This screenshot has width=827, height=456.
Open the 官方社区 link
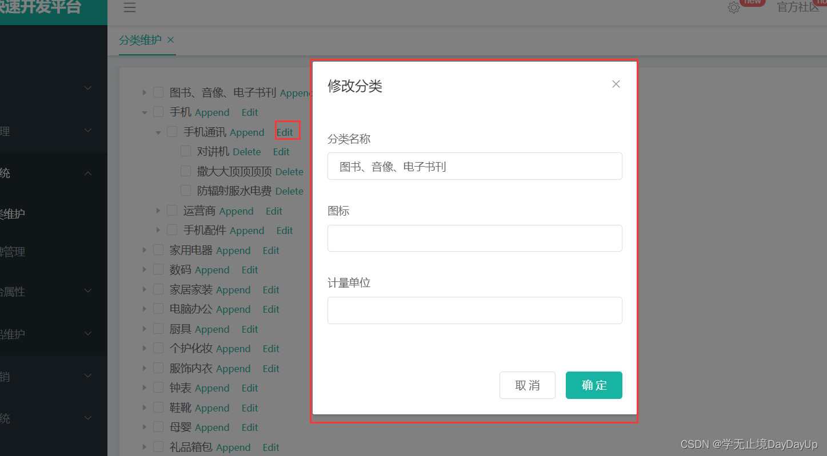coord(798,7)
